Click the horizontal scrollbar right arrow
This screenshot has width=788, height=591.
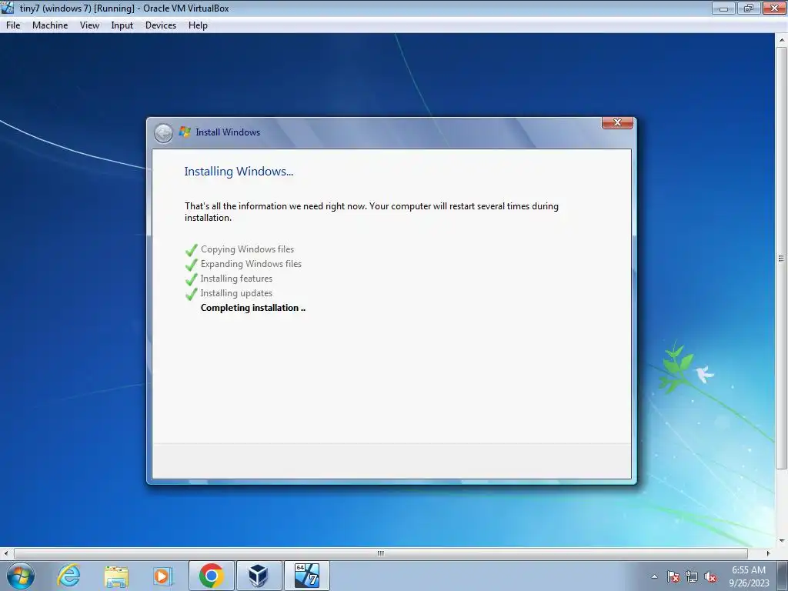pos(769,553)
